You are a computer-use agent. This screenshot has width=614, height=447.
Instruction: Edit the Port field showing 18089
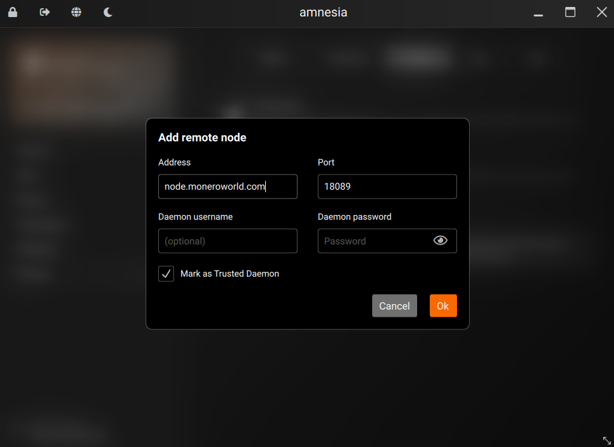[387, 187]
